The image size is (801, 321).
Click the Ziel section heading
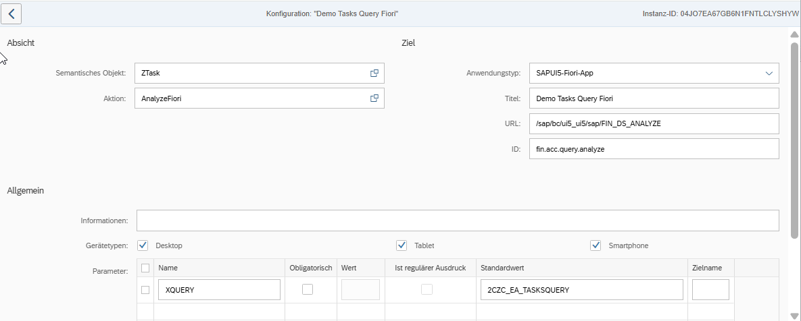(x=409, y=43)
